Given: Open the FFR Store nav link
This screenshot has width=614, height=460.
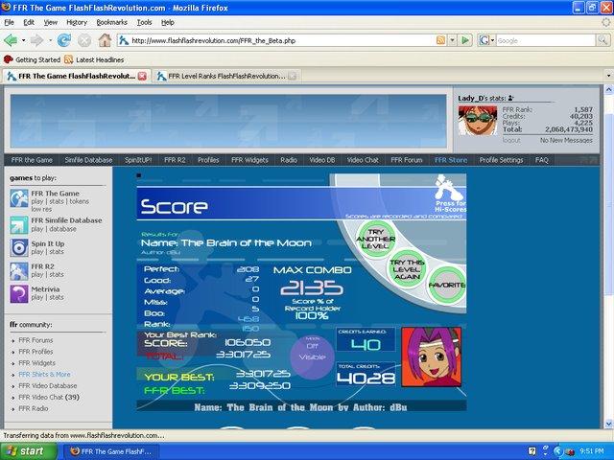Looking at the screenshot, I should click(451, 160).
